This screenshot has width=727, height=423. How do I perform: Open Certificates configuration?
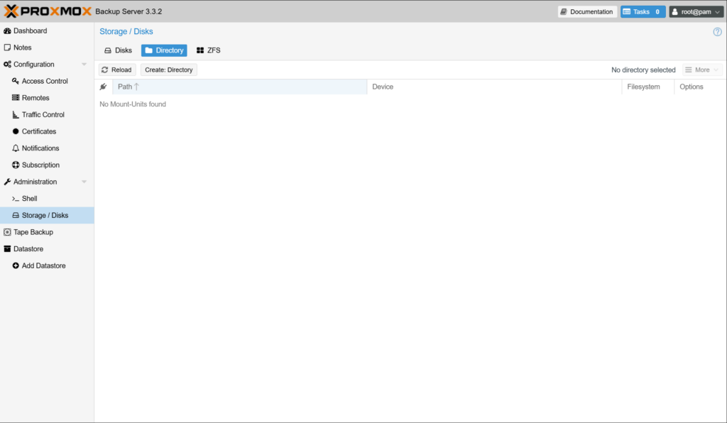[38, 132]
